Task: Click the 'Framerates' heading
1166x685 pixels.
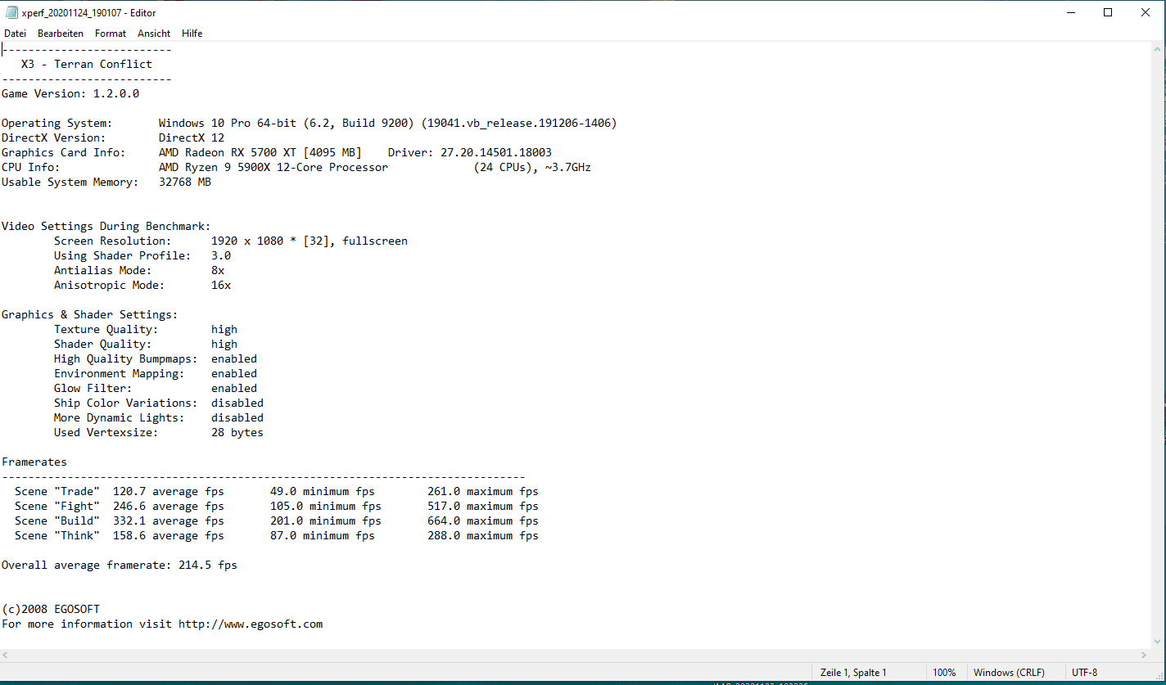Action: (x=34, y=462)
